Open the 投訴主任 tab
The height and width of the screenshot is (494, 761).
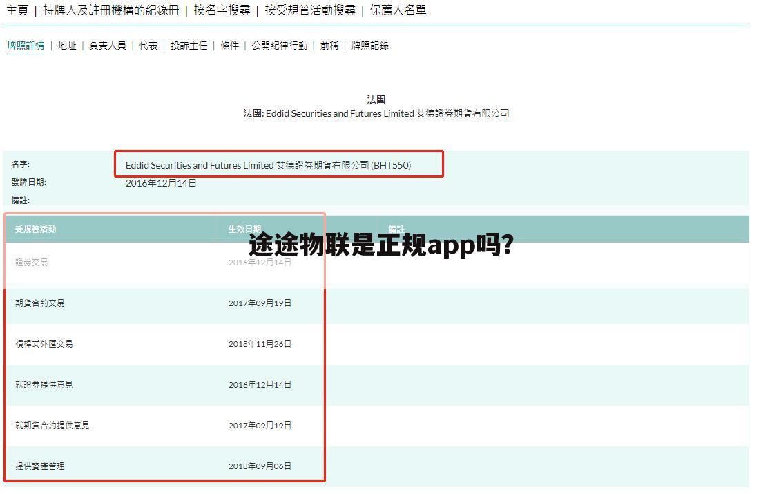[189, 46]
